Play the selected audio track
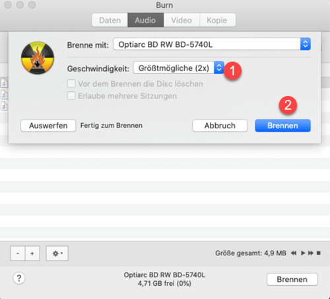Viewport: 330px width, 299px height. coord(303,253)
